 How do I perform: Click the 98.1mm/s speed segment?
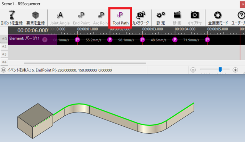point(126,40)
